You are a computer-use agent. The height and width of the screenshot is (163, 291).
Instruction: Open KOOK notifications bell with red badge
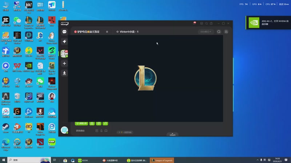coord(194,23)
